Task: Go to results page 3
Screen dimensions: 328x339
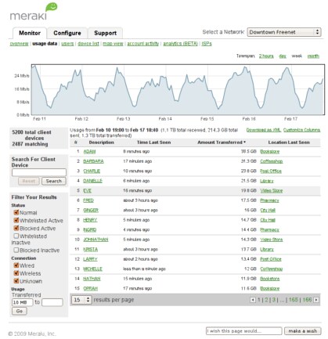Action: 274,300
